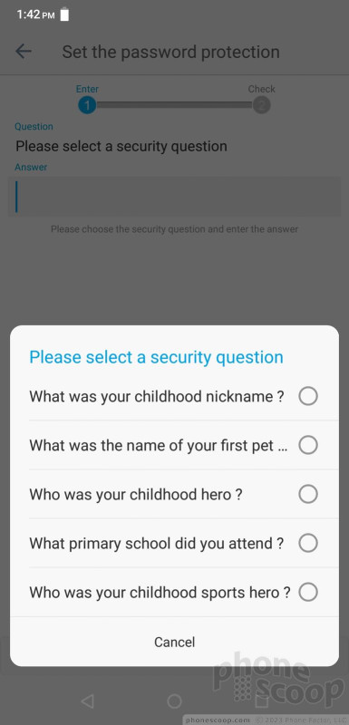The height and width of the screenshot is (725, 349).
Task: Select primary school radio button
Action: 308,543
